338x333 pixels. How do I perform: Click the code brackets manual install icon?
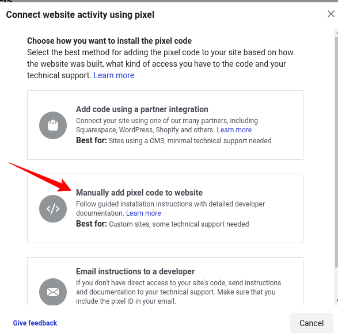pyautogui.click(x=53, y=209)
